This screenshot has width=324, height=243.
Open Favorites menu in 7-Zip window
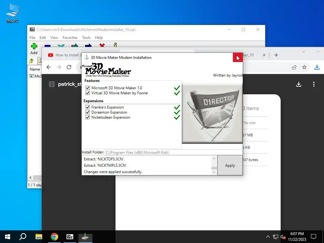pyautogui.click(x=70, y=38)
